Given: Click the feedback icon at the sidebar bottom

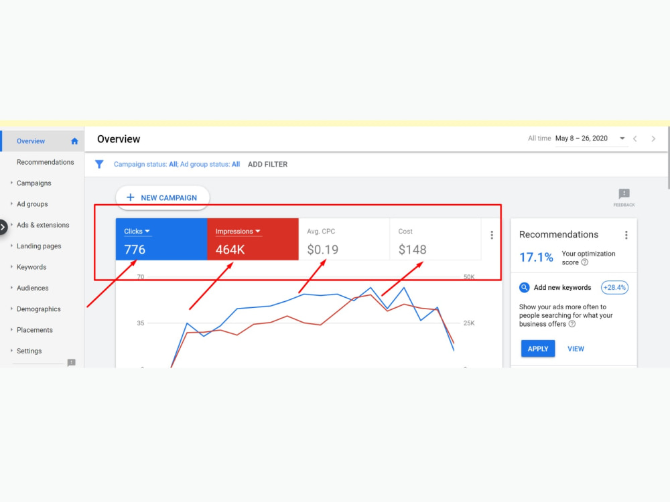Looking at the screenshot, I should click(x=72, y=363).
